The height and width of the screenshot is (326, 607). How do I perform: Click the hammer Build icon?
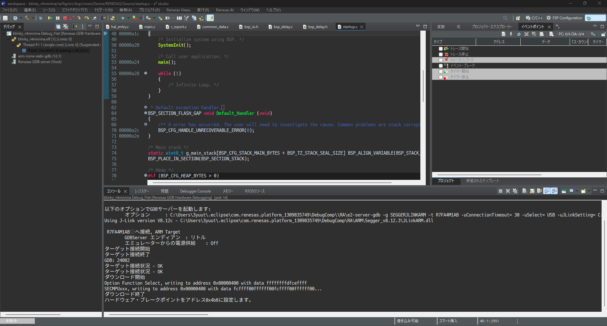[x=27, y=18]
